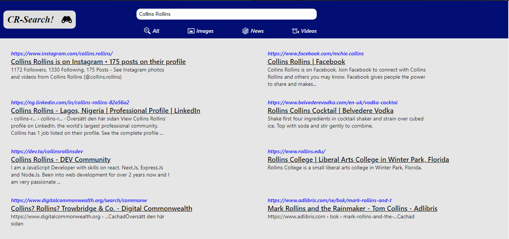Open Collins Rollins is on Instagram result
This screenshot has width=509, height=239.
(x=98, y=62)
